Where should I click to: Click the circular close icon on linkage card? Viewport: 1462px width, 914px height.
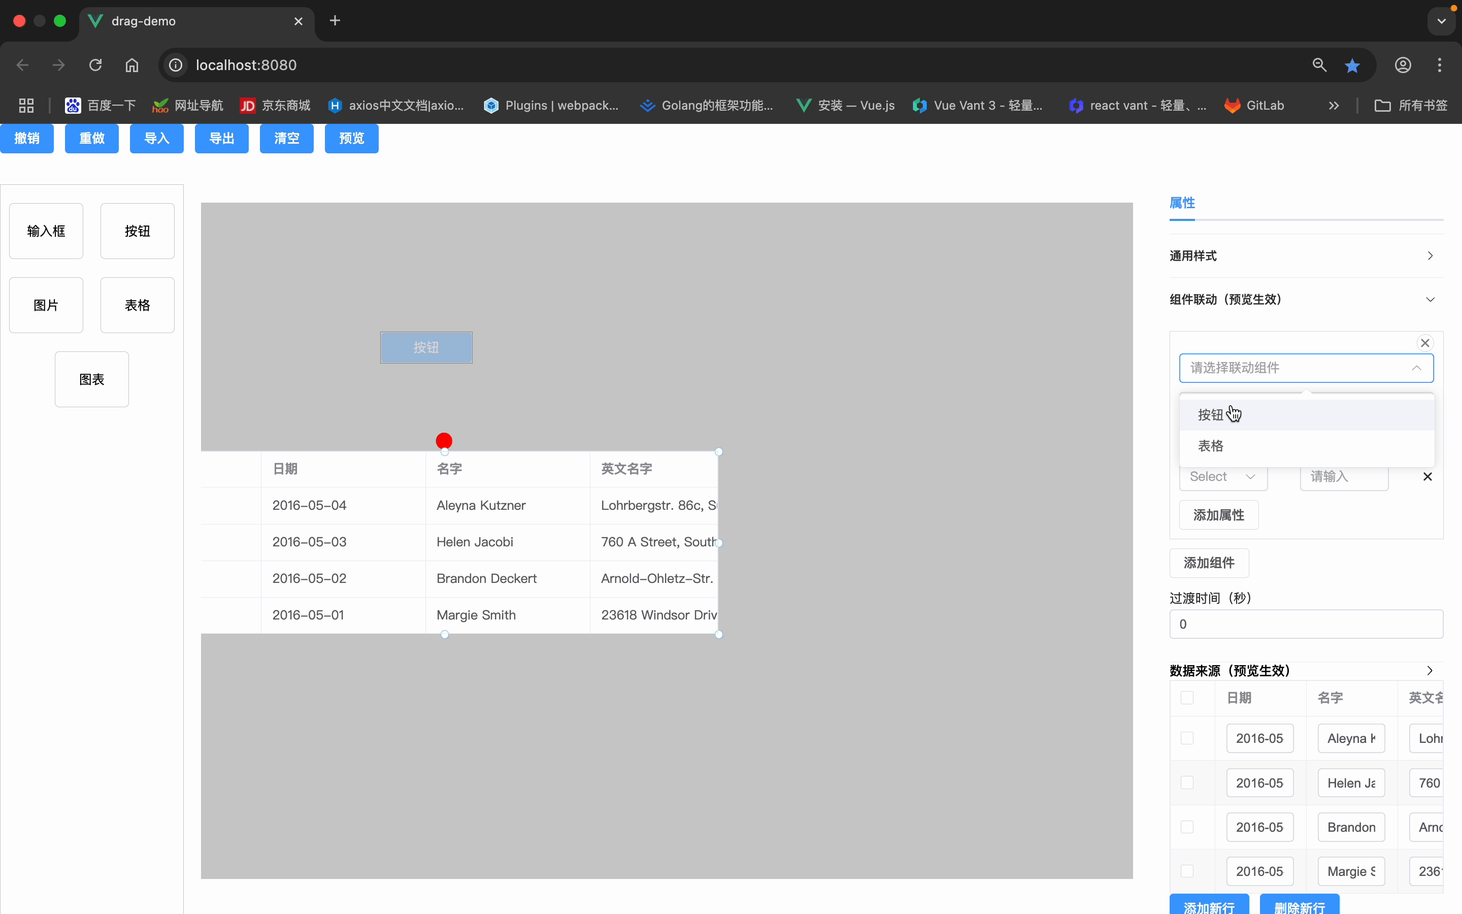point(1424,343)
